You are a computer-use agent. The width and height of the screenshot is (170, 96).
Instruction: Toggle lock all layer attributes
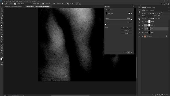pyautogui.click(x=153, y=18)
